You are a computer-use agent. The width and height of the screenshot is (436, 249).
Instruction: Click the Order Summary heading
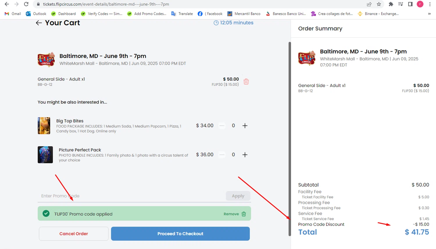coord(320,28)
